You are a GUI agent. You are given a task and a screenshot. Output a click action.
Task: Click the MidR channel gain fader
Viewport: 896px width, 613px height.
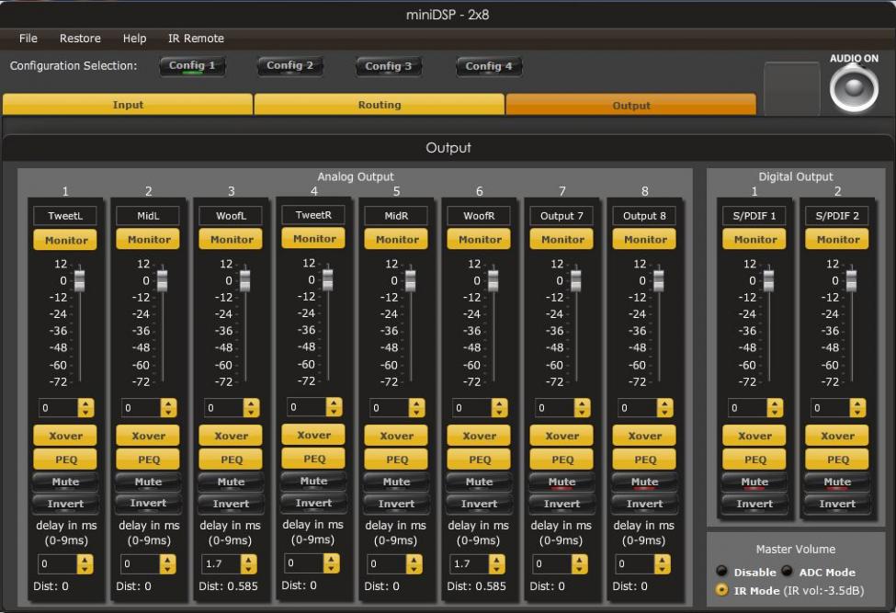[x=410, y=280]
